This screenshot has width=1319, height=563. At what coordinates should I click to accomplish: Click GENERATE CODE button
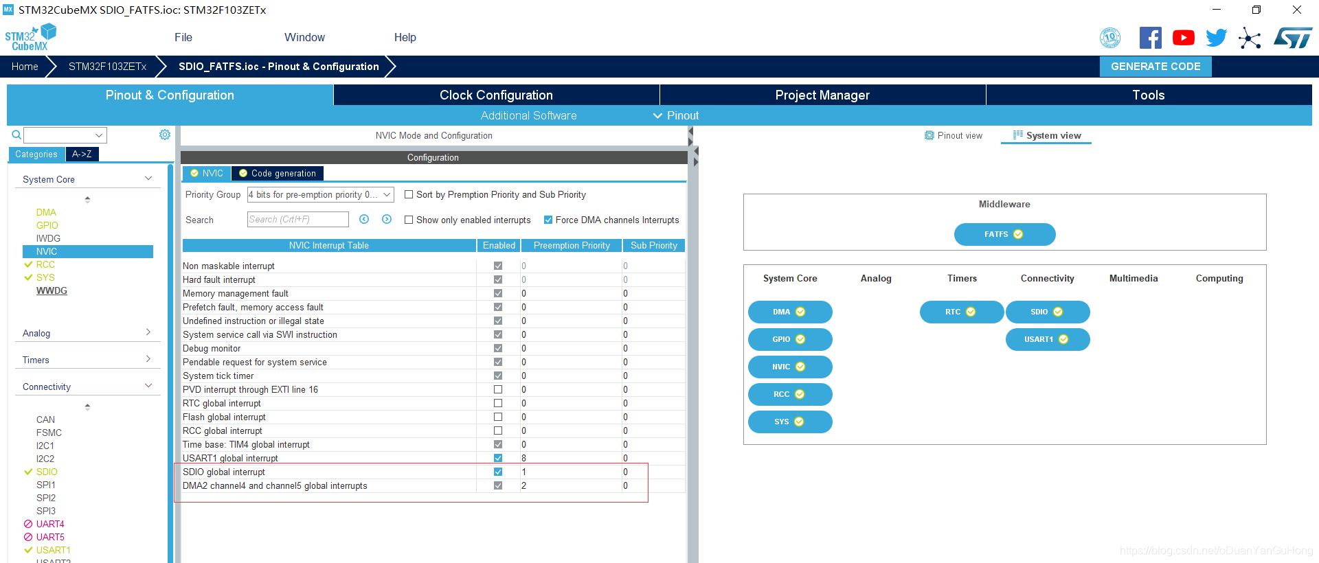[1155, 67]
